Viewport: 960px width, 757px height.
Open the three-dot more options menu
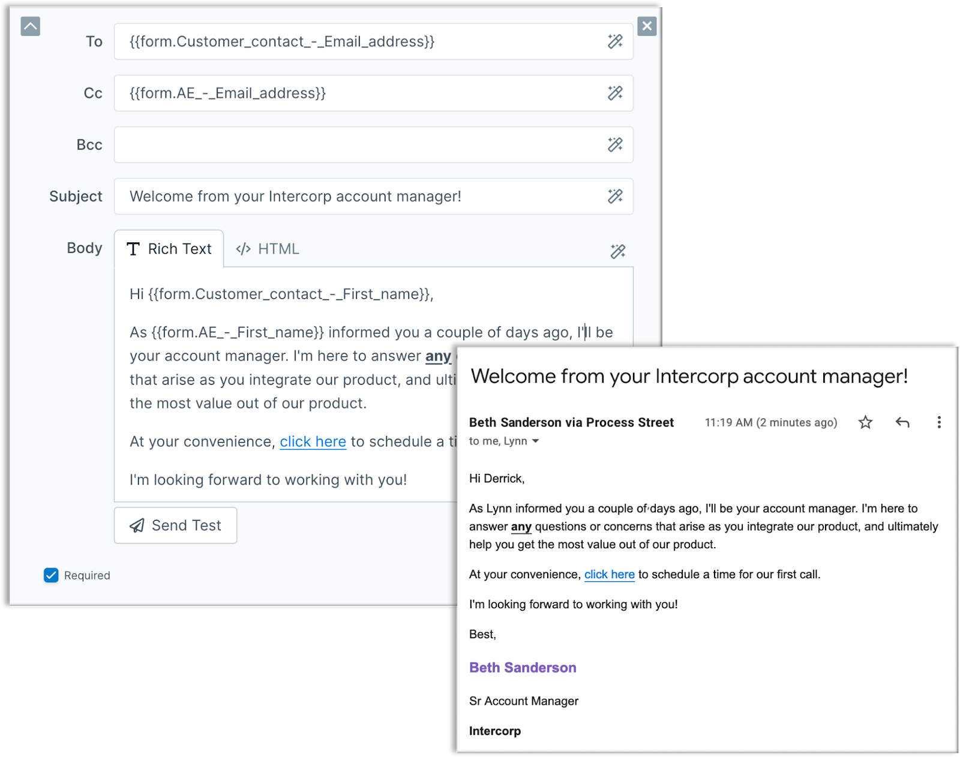coord(939,422)
